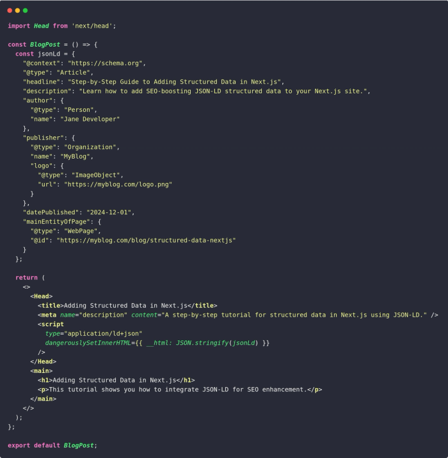Click the h1 heading text line
The height and width of the screenshot is (458, 448).
point(116,381)
